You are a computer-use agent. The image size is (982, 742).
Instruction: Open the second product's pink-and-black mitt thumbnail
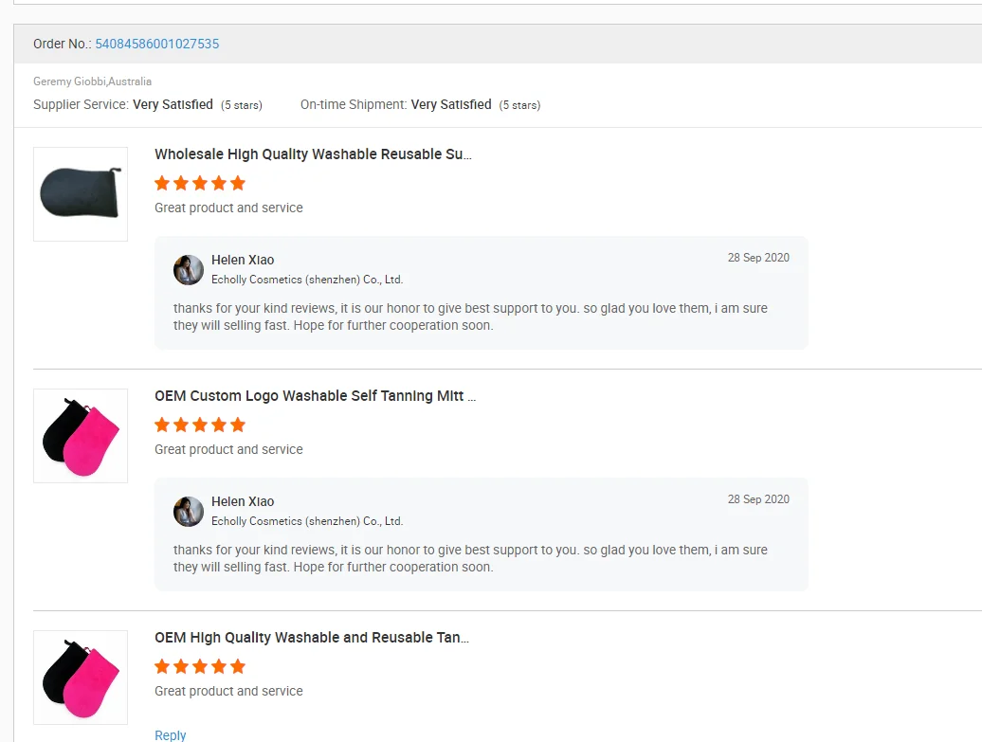click(x=81, y=436)
